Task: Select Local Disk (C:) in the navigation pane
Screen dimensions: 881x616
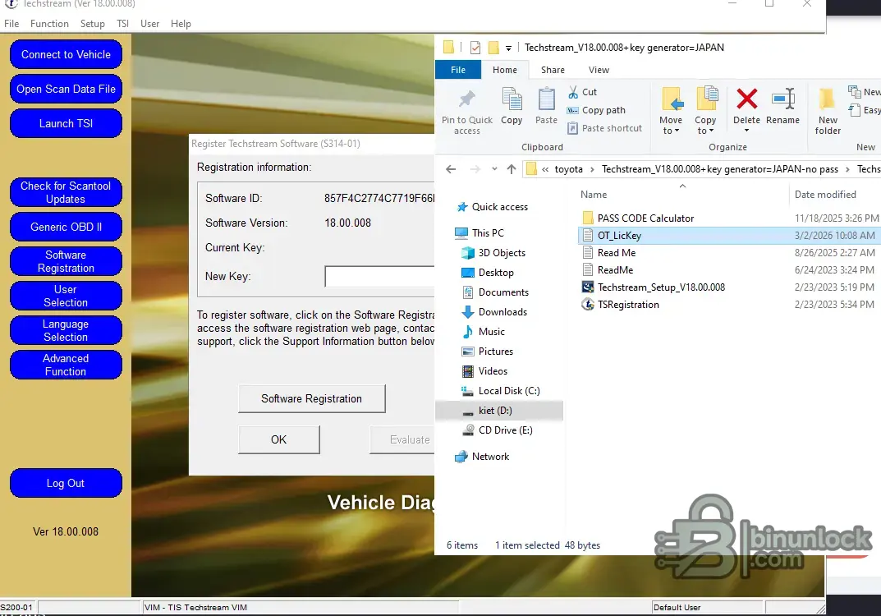Action: (x=509, y=391)
